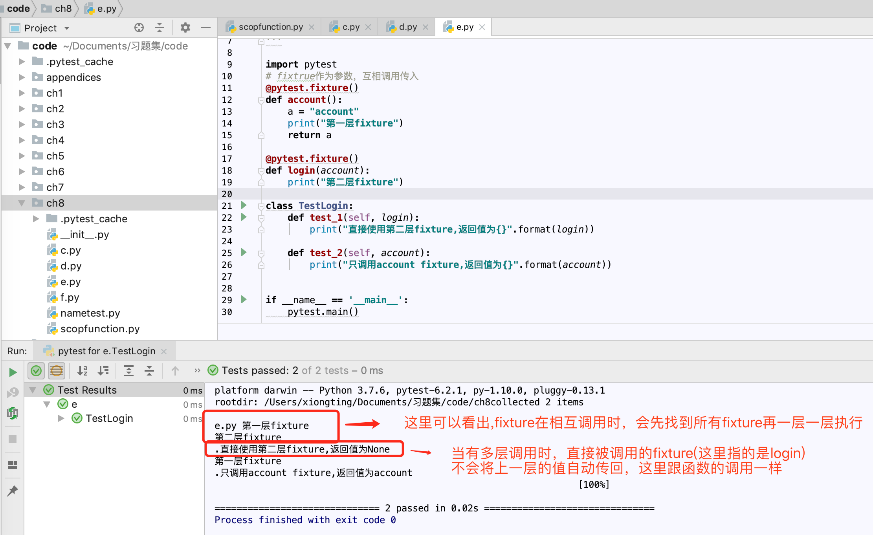
Task: Click the sort alphabetically icon in test toolbar
Action: [x=83, y=370]
